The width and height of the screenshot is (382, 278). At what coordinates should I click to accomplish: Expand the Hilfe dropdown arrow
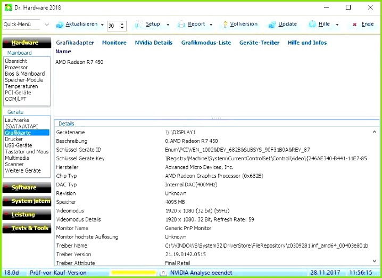pyautogui.click(x=337, y=25)
